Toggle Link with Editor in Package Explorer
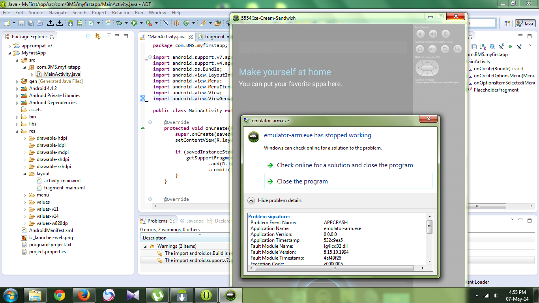The image size is (539, 303). point(97,36)
